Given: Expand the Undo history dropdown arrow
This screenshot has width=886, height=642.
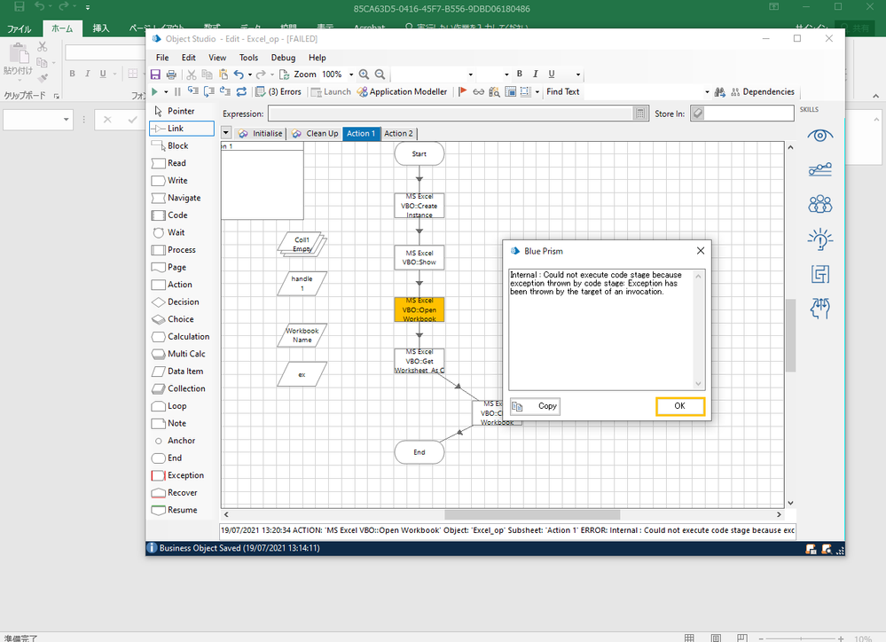Looking at the screenshot, I should [249, 74].
